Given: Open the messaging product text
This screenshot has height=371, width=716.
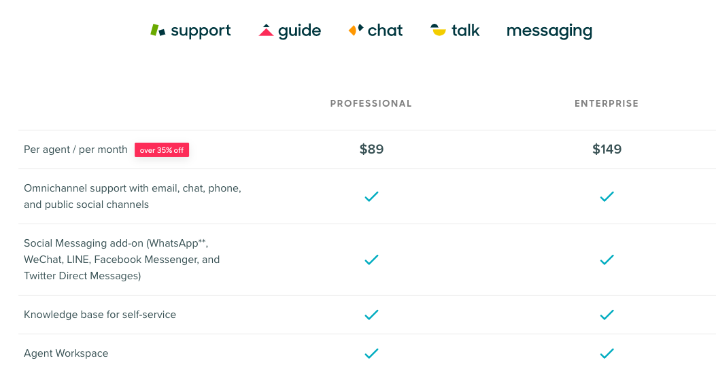Looking at the screenshot, I should coord(549,31).
